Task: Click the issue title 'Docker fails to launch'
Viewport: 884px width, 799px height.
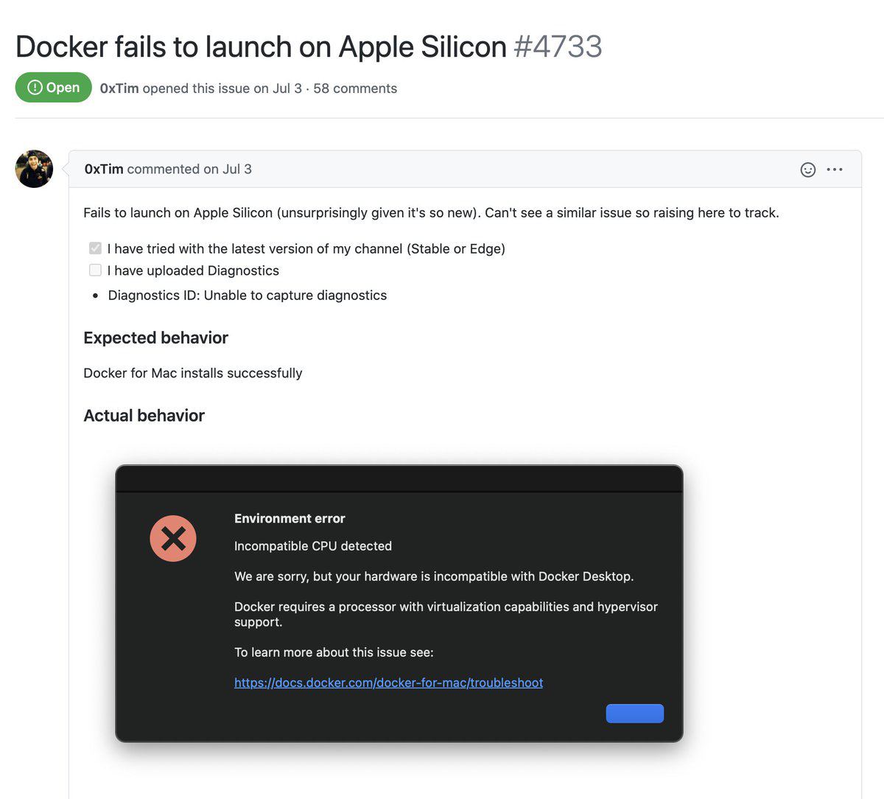Action: 261,47
